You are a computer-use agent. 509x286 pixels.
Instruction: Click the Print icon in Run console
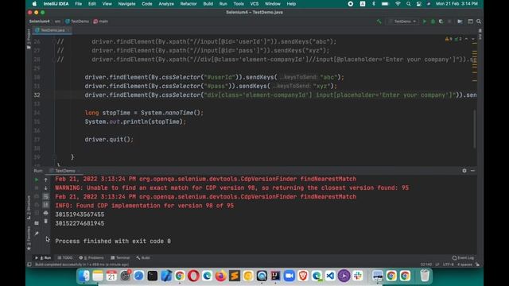click(x=46, y=213)
